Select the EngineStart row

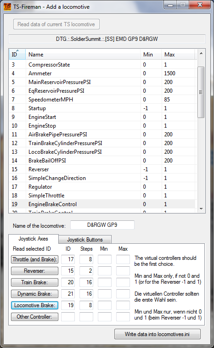(102, 117)
